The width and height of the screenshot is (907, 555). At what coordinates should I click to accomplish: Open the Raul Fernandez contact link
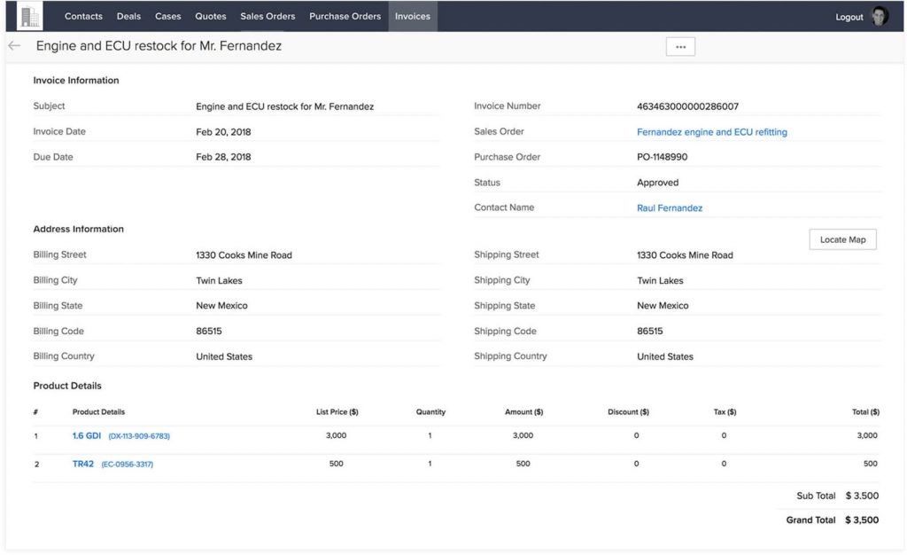tap(669, 208)
